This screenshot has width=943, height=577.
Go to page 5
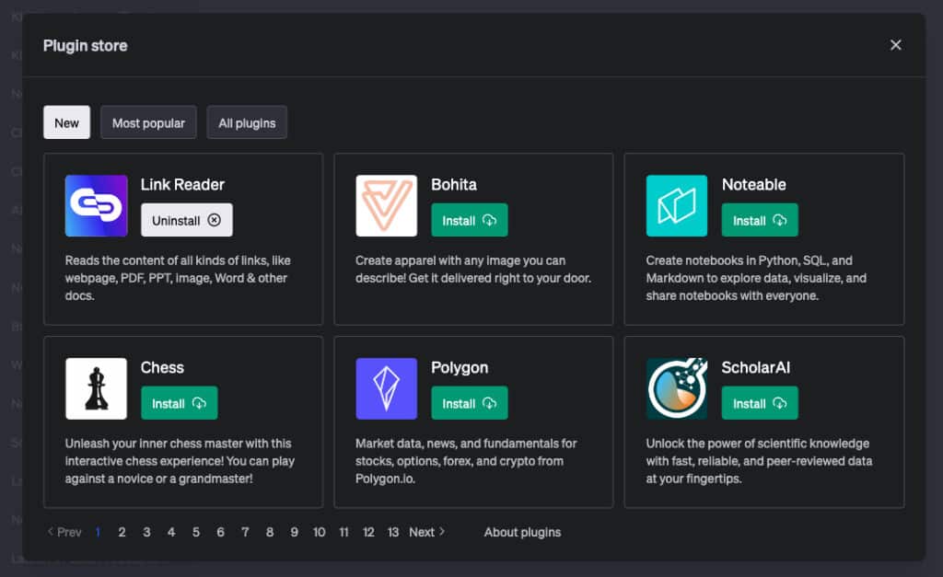pyautogui.click(x=196, y=532)
